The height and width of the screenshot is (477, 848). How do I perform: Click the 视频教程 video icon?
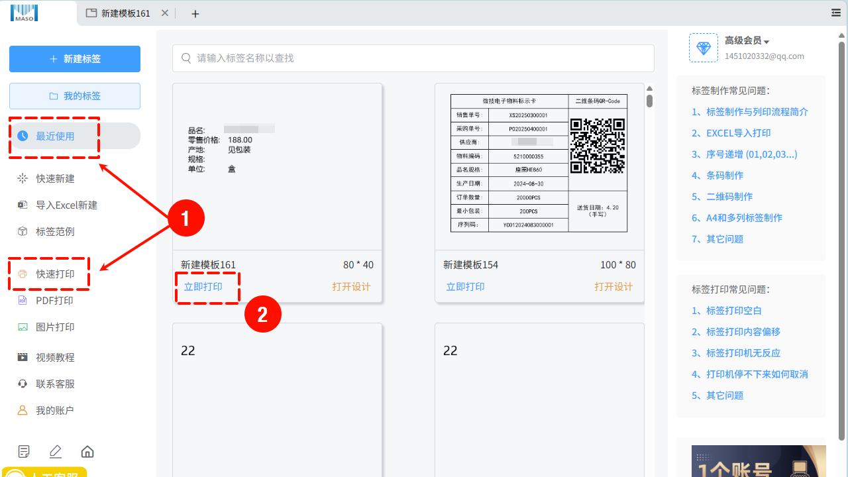[23, 357]
